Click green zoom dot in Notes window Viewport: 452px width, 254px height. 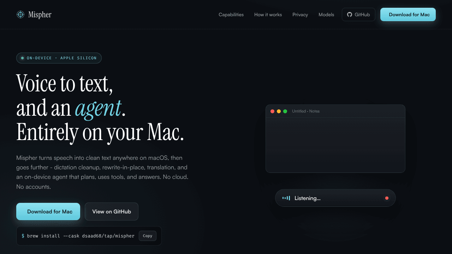pyautogui.click(x=285, y=111)
